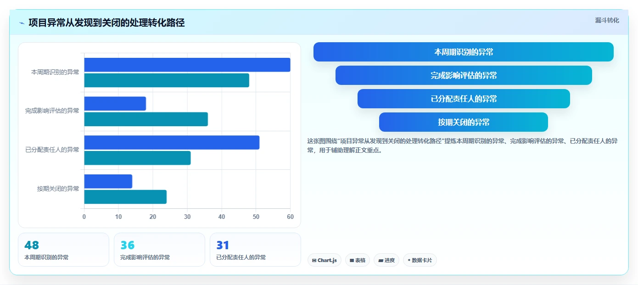The image size is (638, 285).
Task: Click the blue bar for 已分配责任人的异常
Action: [x=172, y=142]
